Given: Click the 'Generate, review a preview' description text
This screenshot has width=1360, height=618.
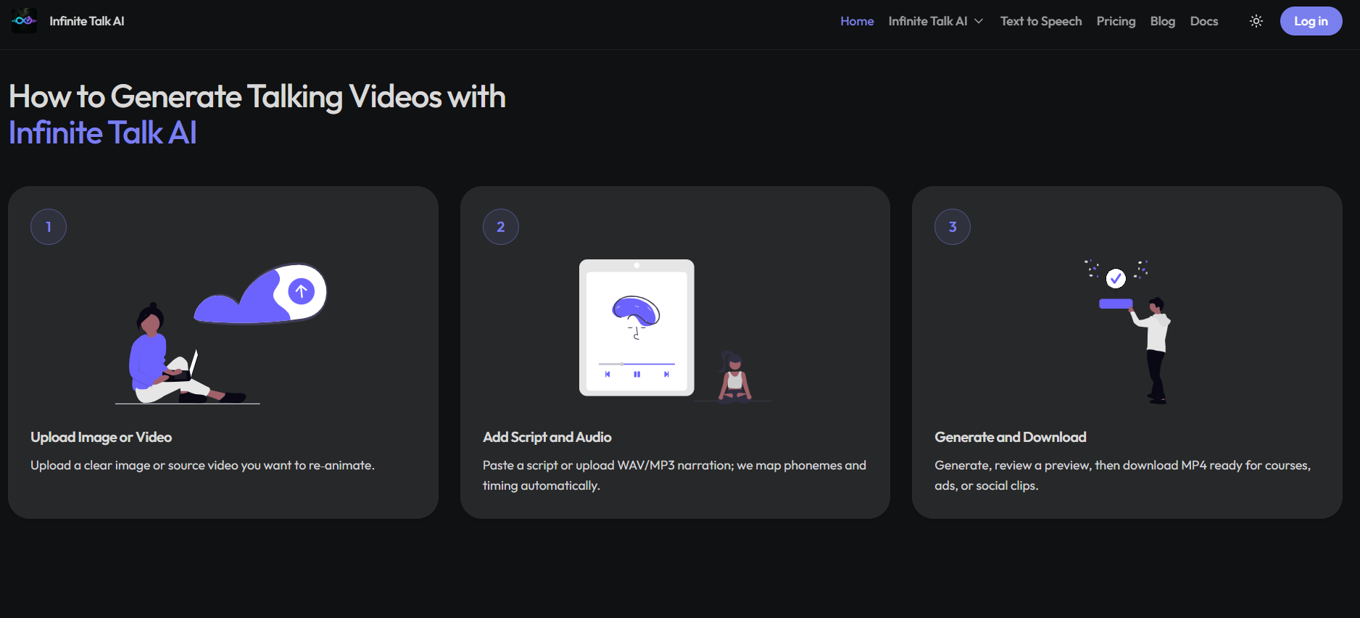Looking at the screenshot, I should click(x=1122, y=475).
